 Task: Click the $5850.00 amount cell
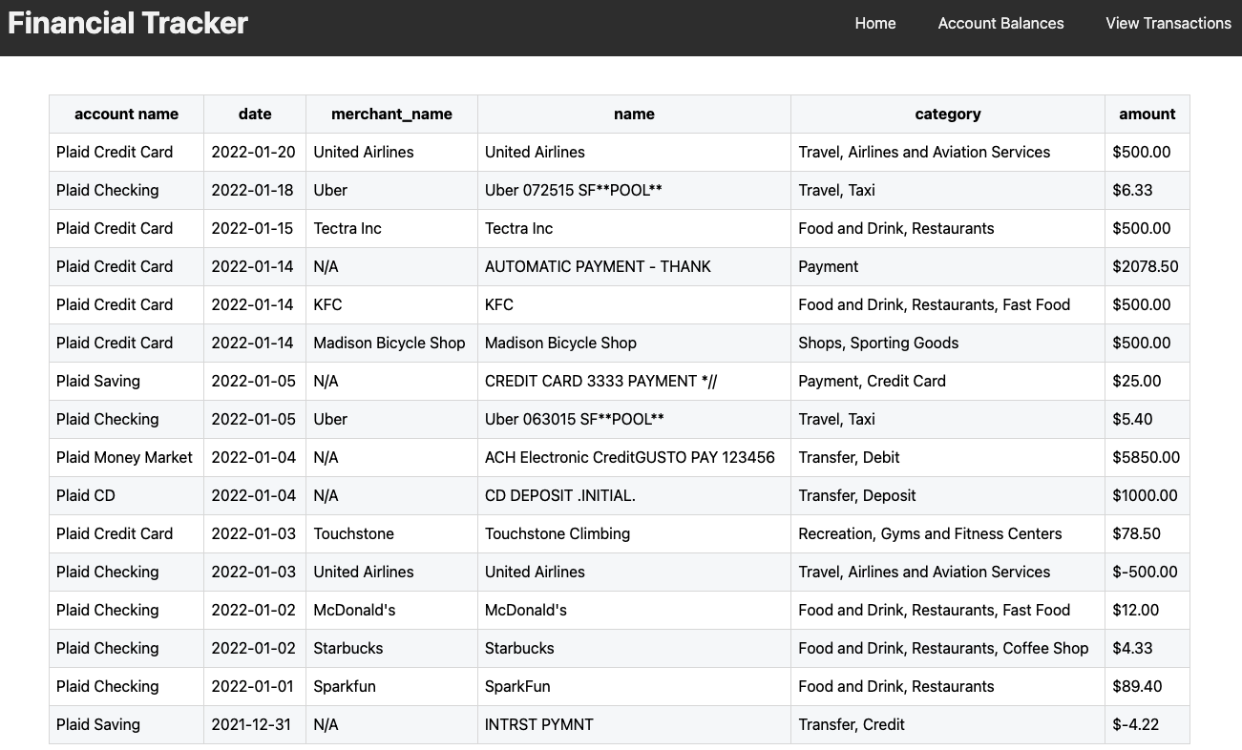[1147, 457]
